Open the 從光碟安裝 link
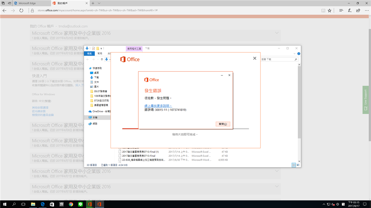Viewport: 371px width, 208px height. [39, 111]
